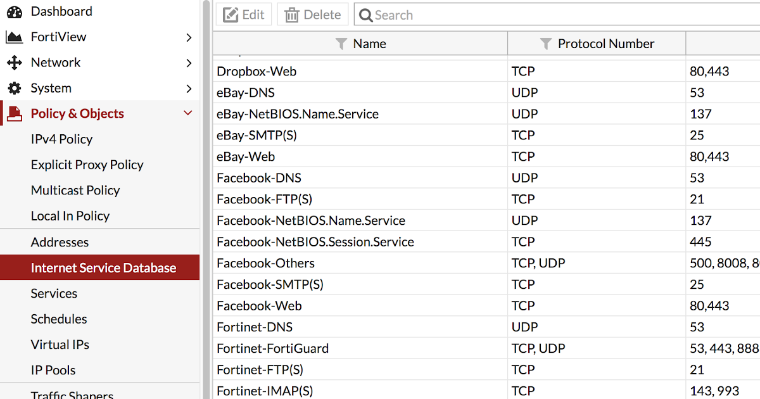
Task: Open the IPv4 Policy page
Action: (61, 139)
